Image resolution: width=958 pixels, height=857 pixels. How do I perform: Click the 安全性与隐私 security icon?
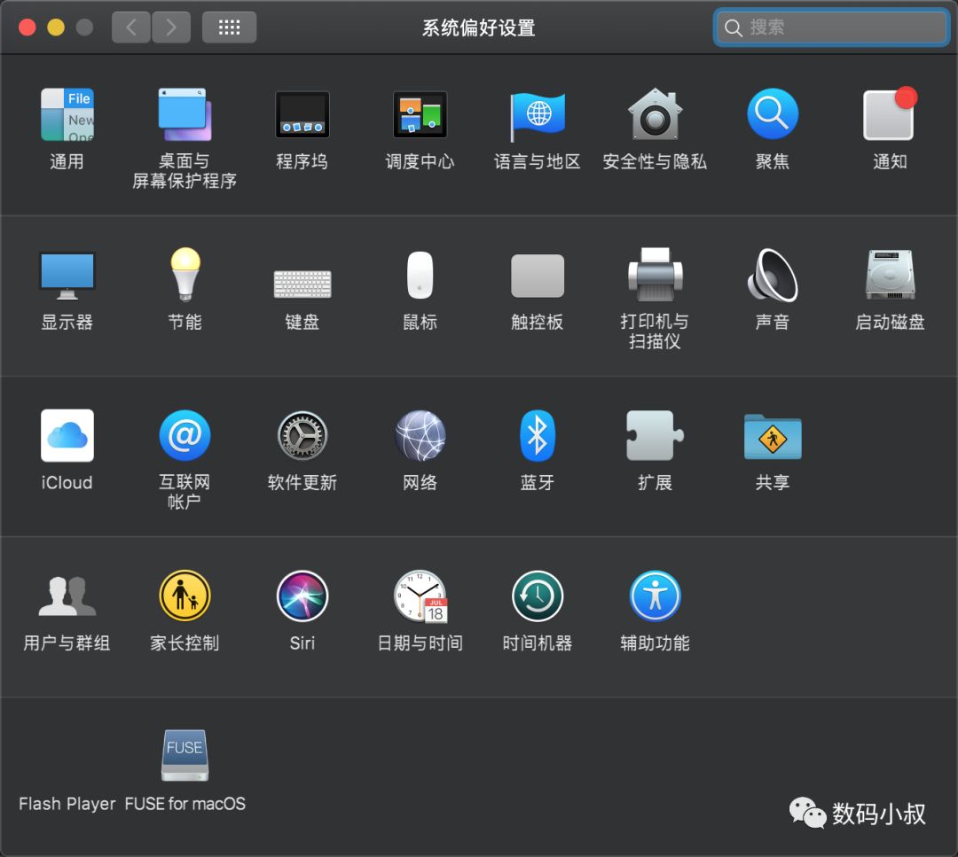point(655,115)
